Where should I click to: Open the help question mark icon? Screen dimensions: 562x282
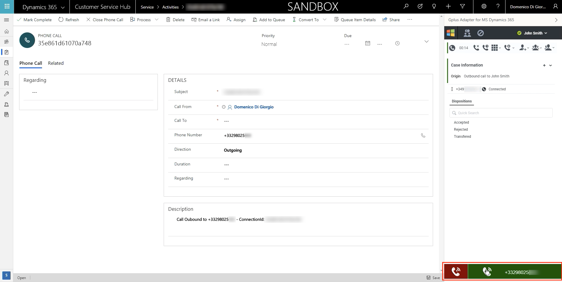pos(498,6)
